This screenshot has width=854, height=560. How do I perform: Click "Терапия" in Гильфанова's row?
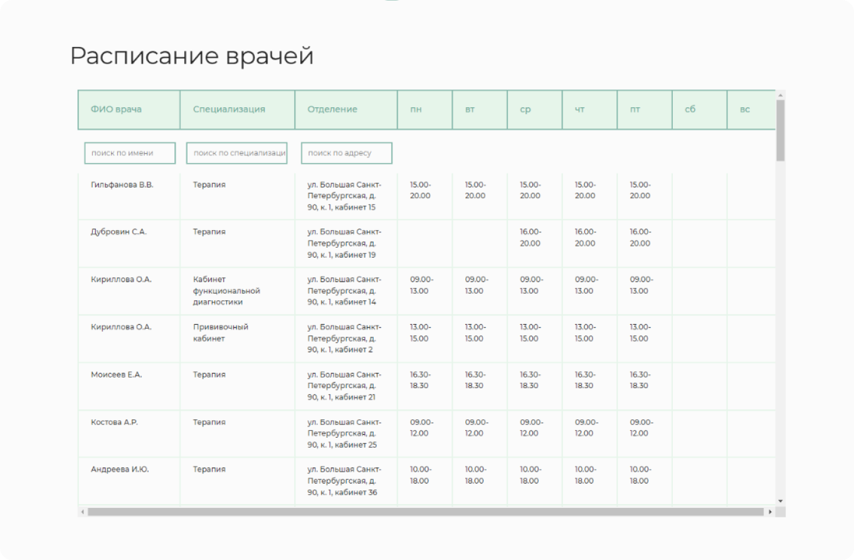(209, 185)
